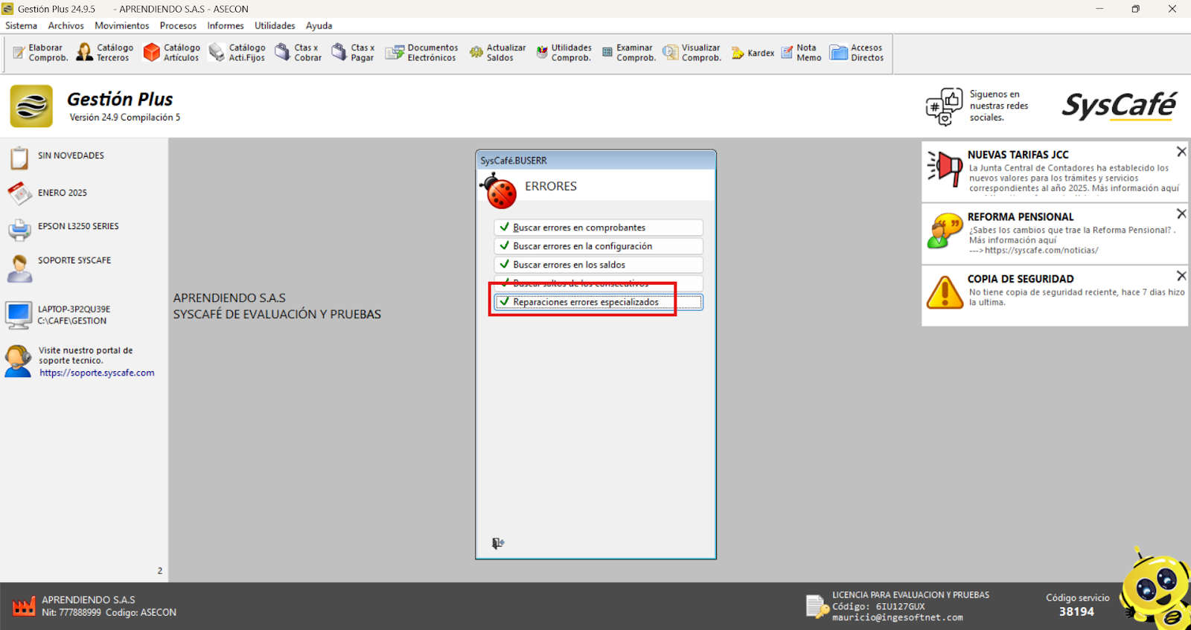Click Actualizar Saldos toolbar icon
This screenshot has width=1191, height=630.
(x=497, y=53)
